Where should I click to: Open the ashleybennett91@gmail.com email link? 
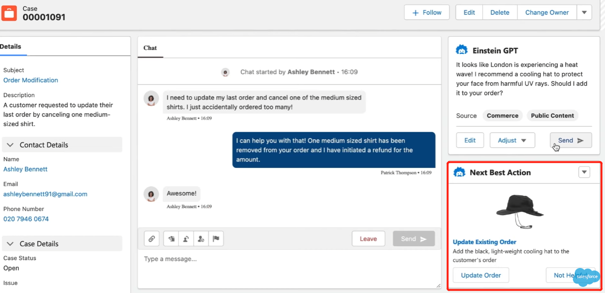(x=45, y=194)
